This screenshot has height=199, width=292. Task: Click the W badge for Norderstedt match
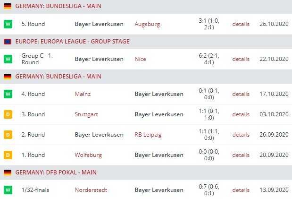(x=8, y=190)
